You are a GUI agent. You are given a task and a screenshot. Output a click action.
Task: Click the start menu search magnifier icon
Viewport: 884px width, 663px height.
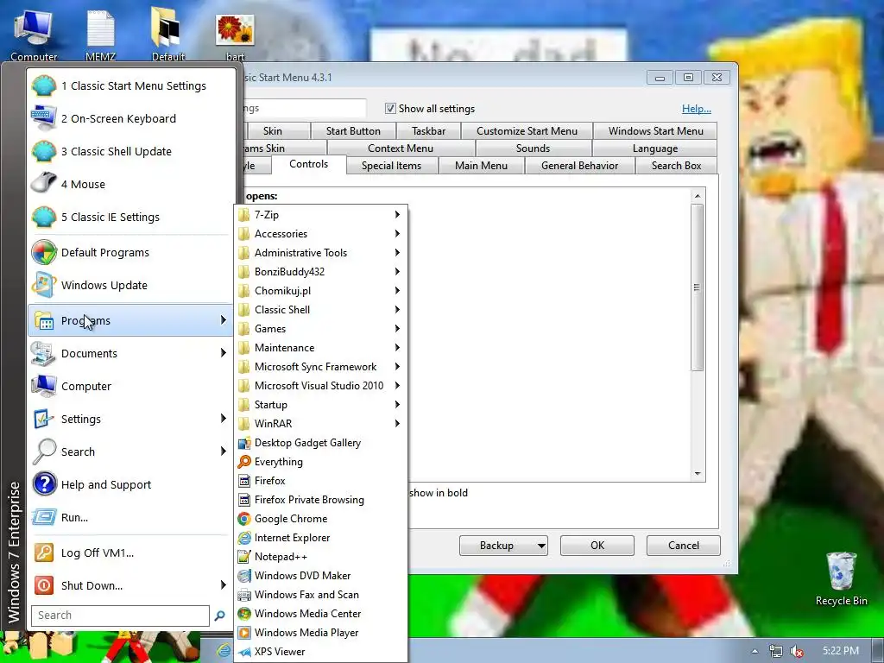point(220,616)
